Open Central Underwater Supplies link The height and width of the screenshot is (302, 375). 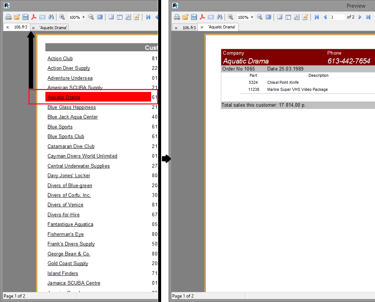pyautogui.click(x=79, y=166)
